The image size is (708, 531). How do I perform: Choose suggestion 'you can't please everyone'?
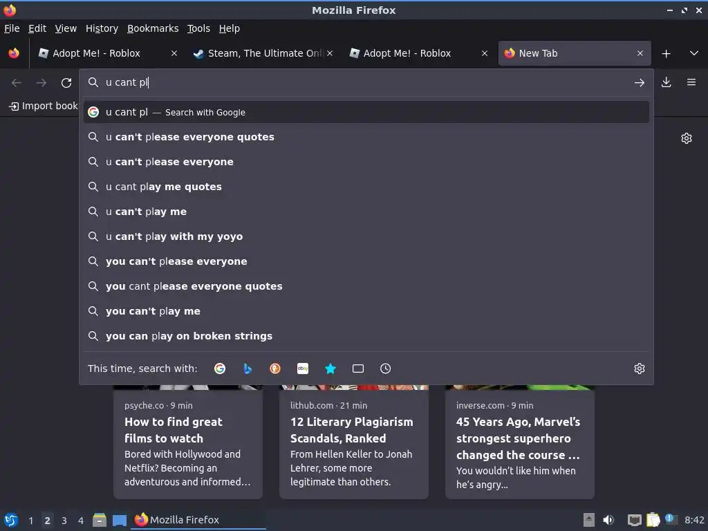366,261
